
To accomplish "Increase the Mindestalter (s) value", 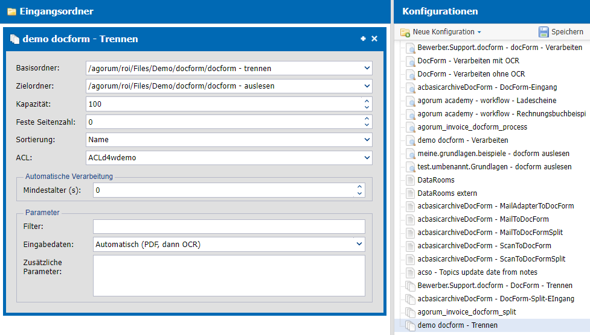I will click(x=360, y=187).
